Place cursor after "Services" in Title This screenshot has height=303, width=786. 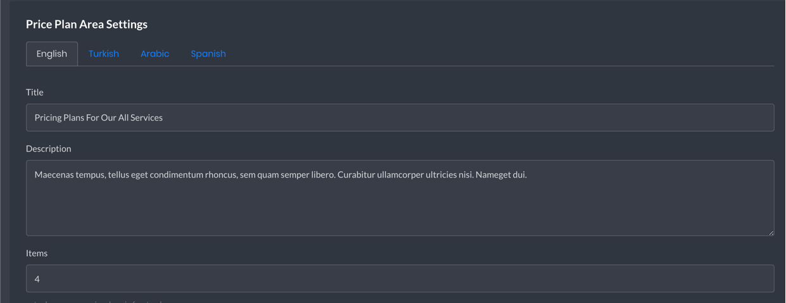coord(163,117)
